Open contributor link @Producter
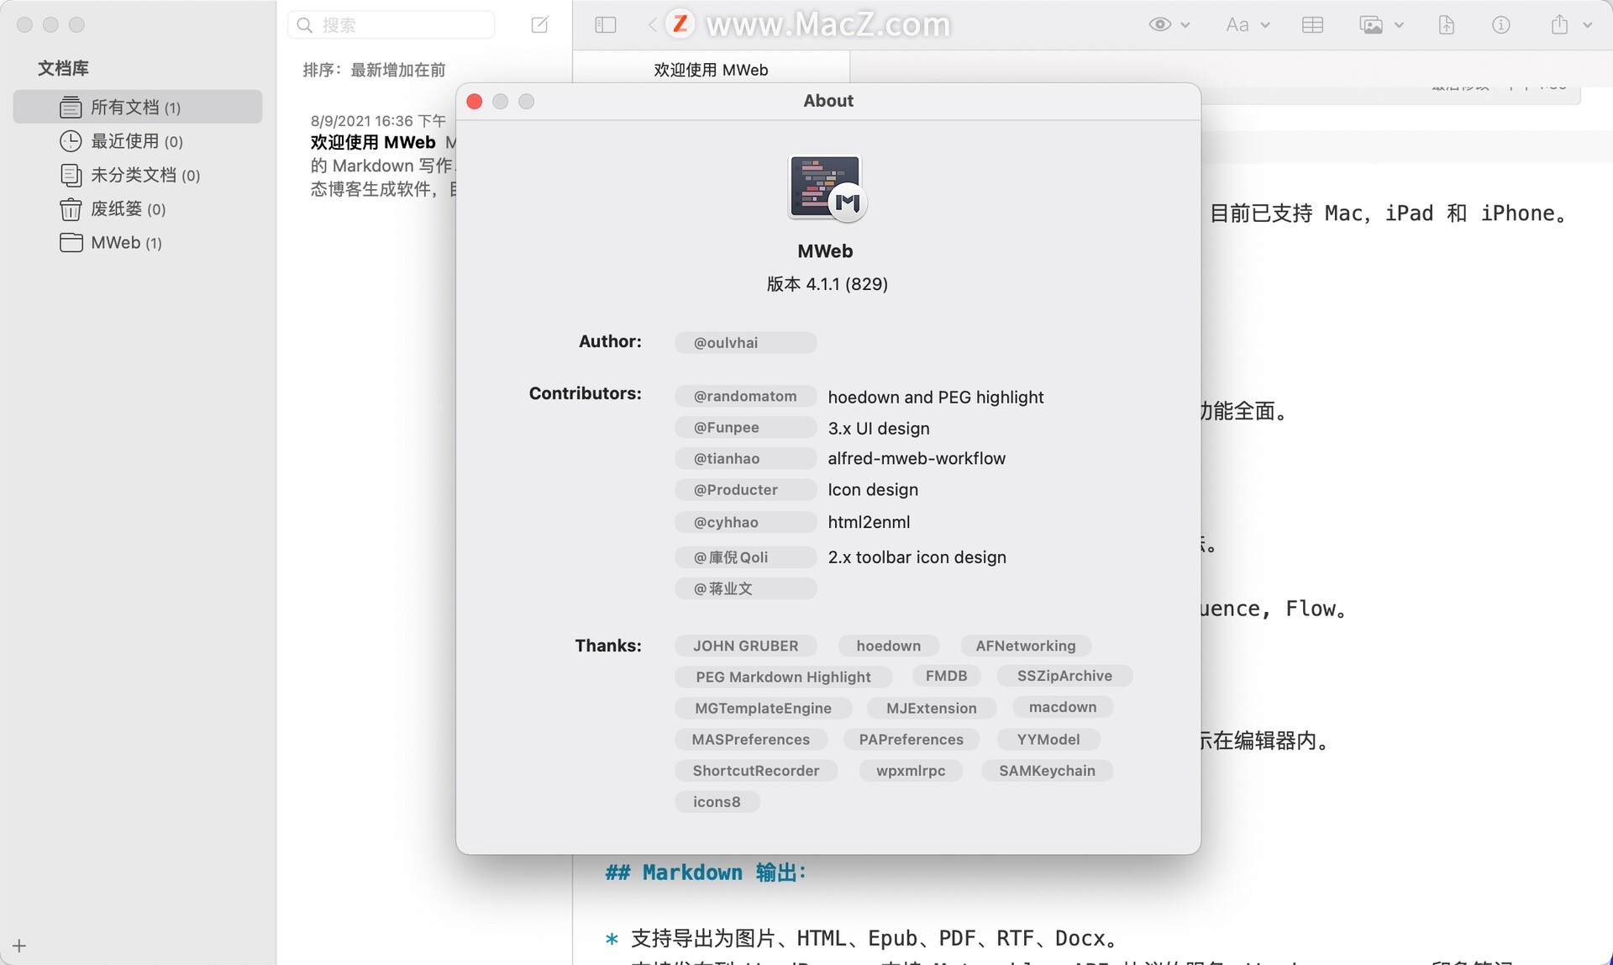1613x965 pixels. pyautogui.click(x=745, y=489)
